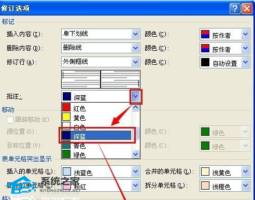Click the color list scroll down arrow

(136, 154)
